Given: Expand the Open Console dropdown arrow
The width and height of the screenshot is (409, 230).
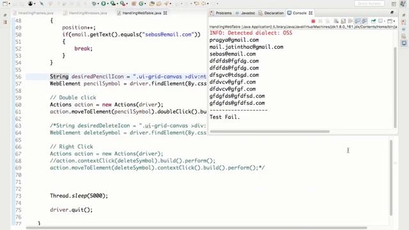Looking at the screenshot, I should [x=394, y=21].
